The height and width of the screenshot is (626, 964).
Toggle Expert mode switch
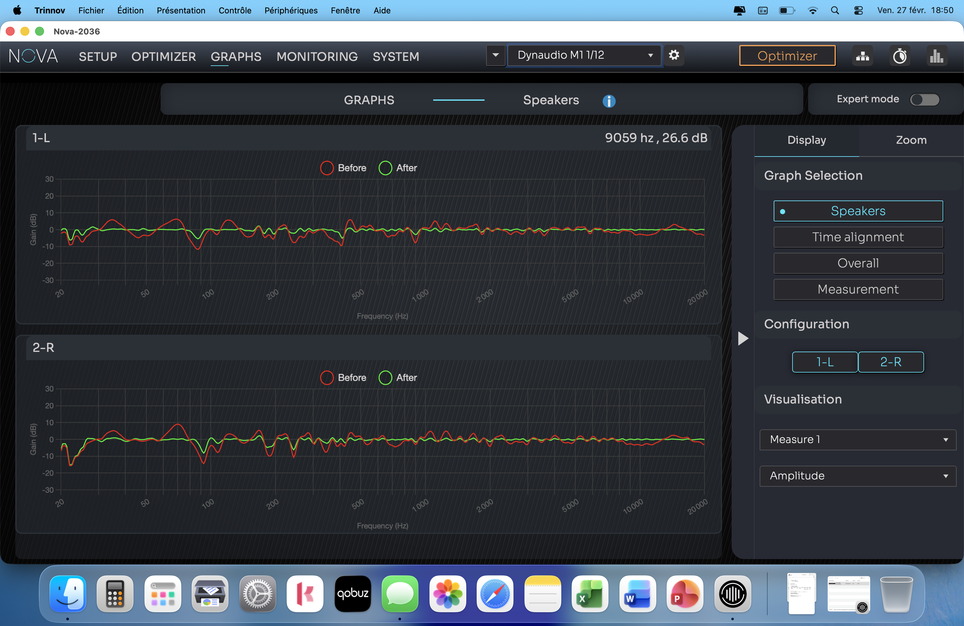(x=924, y=100)
